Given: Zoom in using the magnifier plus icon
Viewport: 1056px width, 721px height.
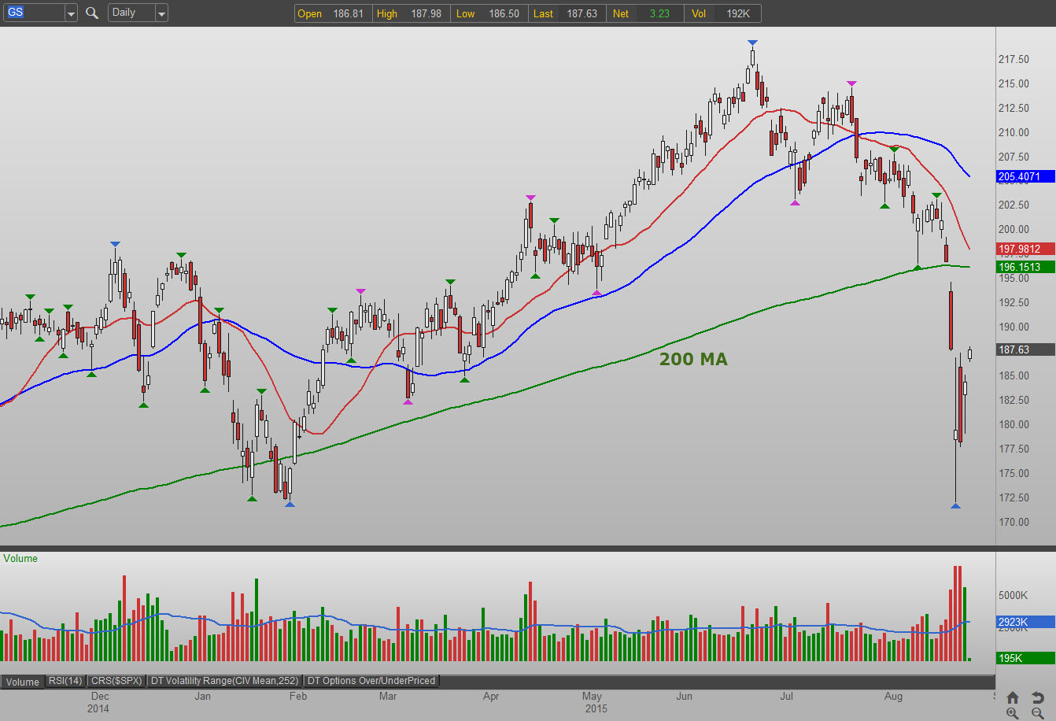Looking at the screenshot, I should pos(1013,712).
